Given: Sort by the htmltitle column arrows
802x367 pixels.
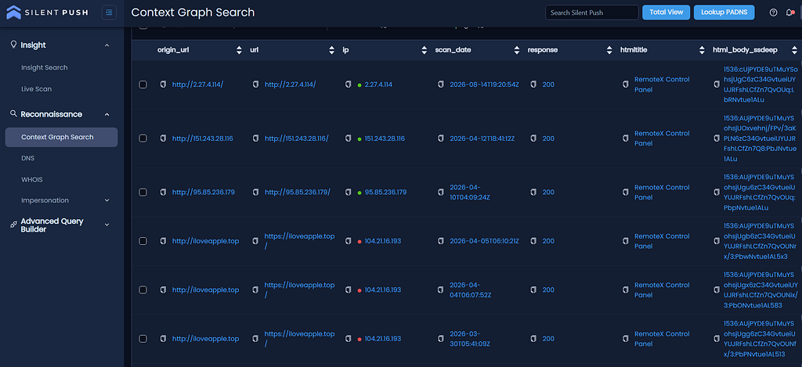Looking at the screenshot, I should pyautogui.click(x=702, y=50).
